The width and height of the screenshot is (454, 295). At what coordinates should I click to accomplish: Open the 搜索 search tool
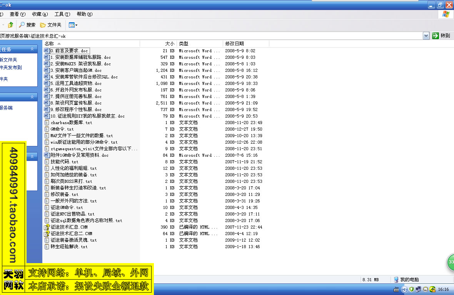coord(27,25)
